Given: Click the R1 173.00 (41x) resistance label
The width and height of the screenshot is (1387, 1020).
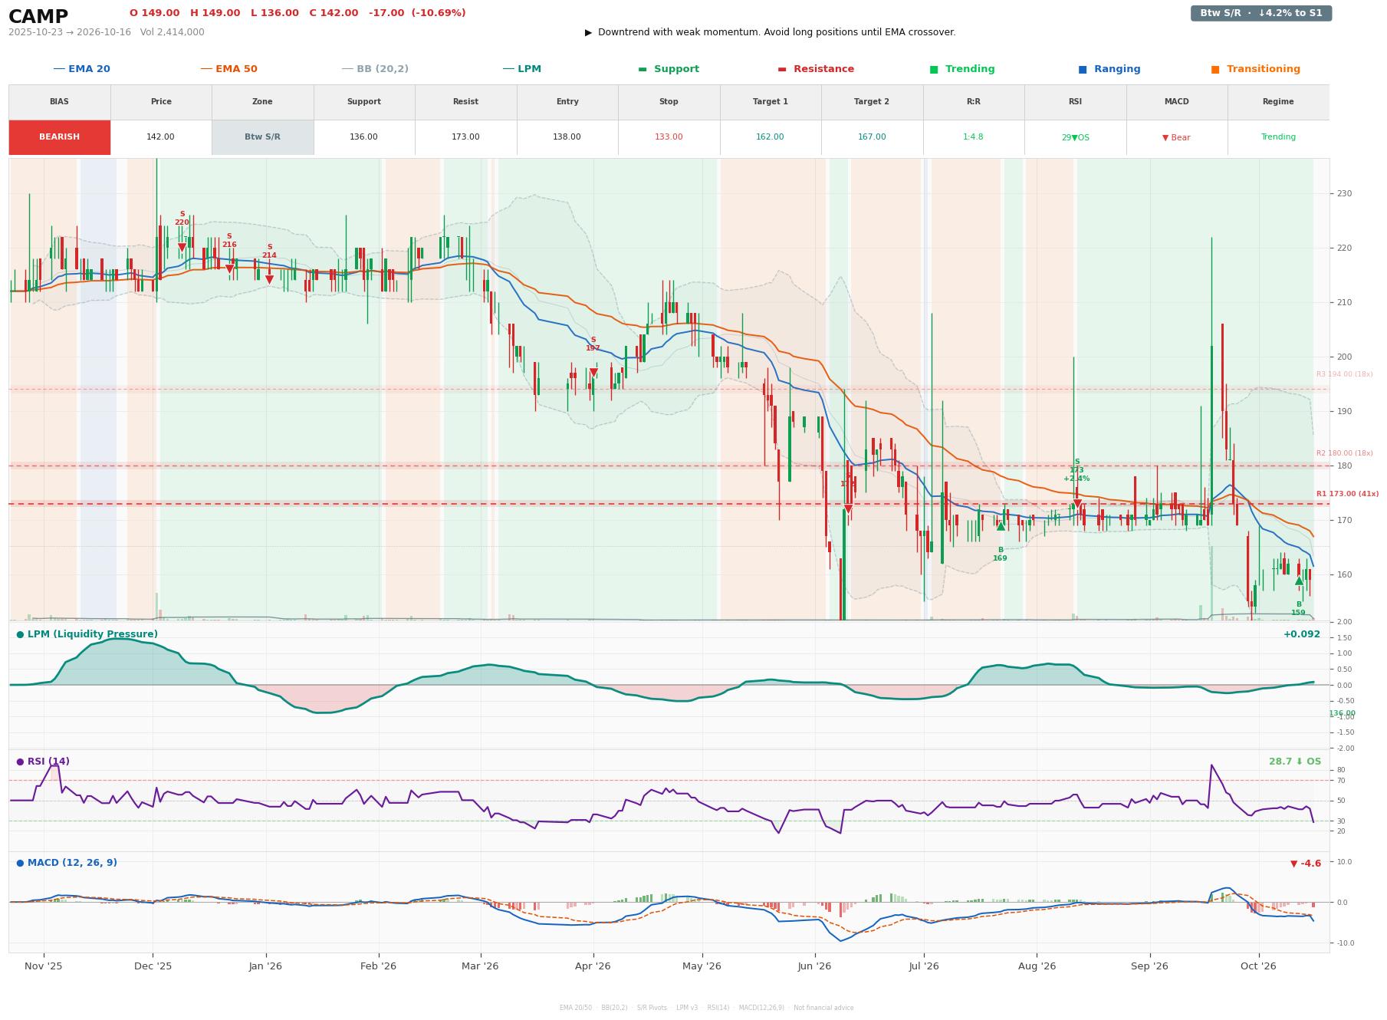Looking at the screenshot, I should [x=1347, y=494].
